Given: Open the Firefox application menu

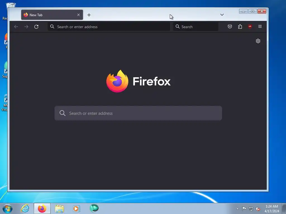Looking at the screenshot, I should pyautogui.click(x=260, y=26).
